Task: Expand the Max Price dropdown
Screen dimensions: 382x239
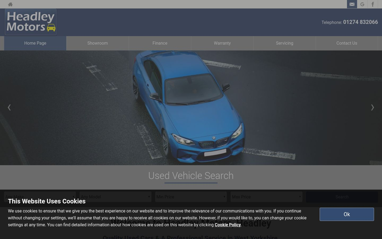Action: point(266,197)
